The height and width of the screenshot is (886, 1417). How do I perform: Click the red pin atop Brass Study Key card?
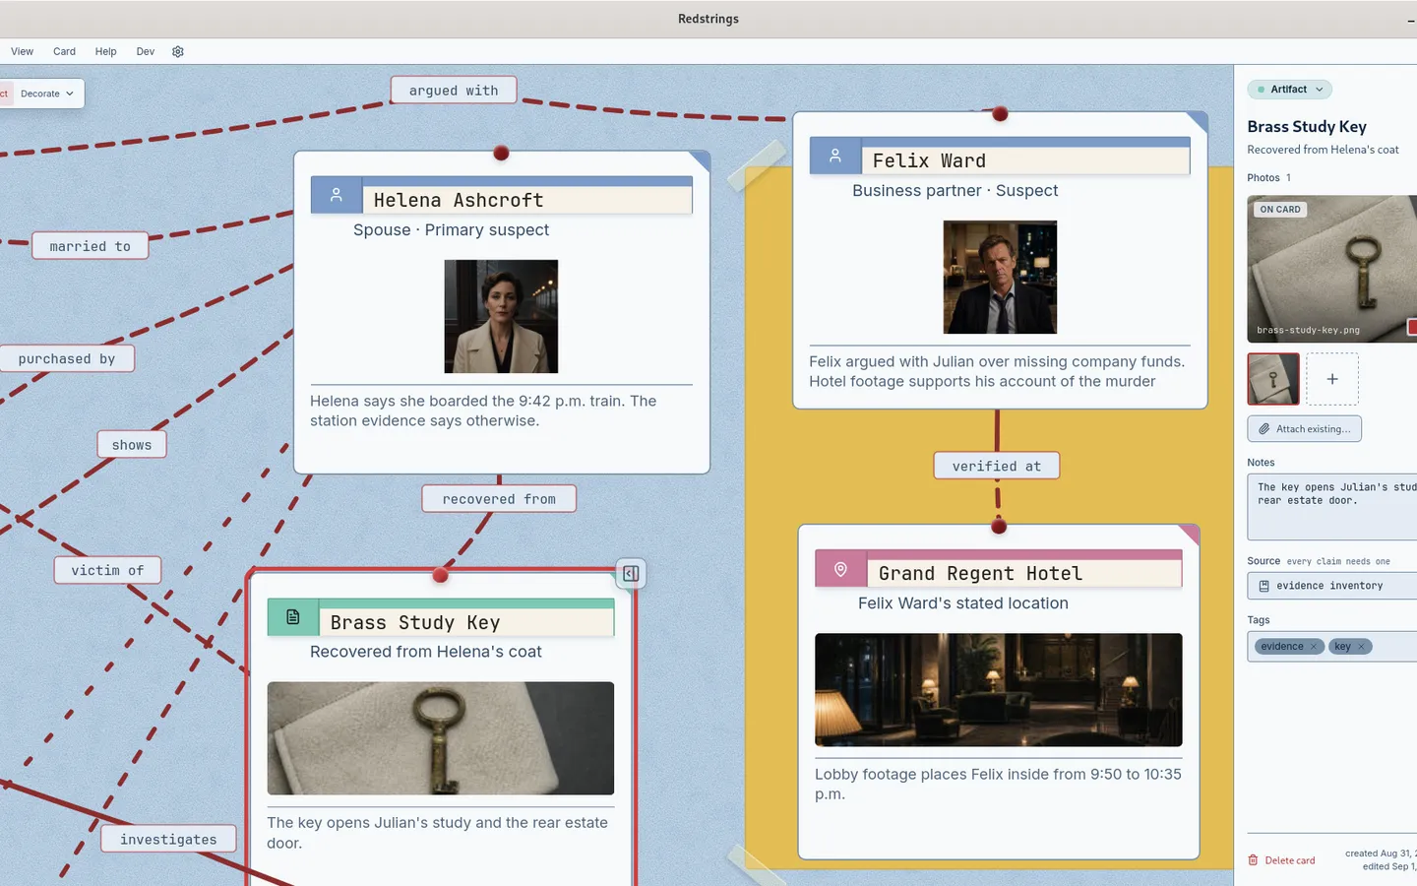tap(441, 575)
